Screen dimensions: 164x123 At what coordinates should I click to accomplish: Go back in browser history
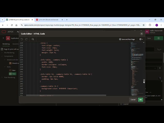coord(3,25)
